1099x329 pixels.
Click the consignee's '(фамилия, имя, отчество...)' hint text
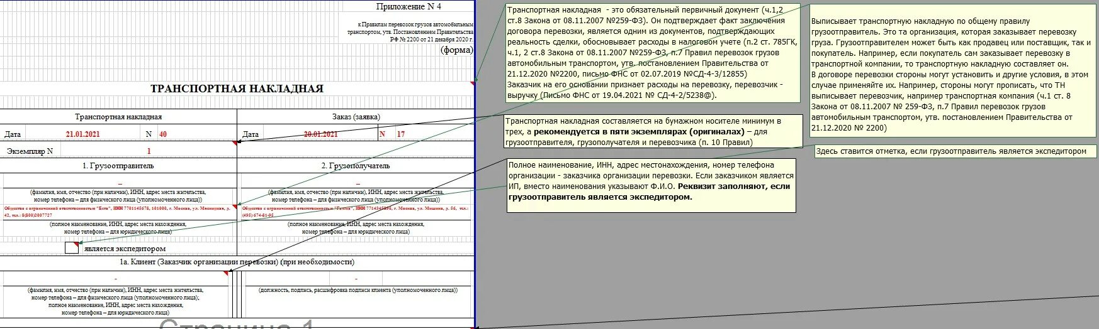[x=356, y=196]
